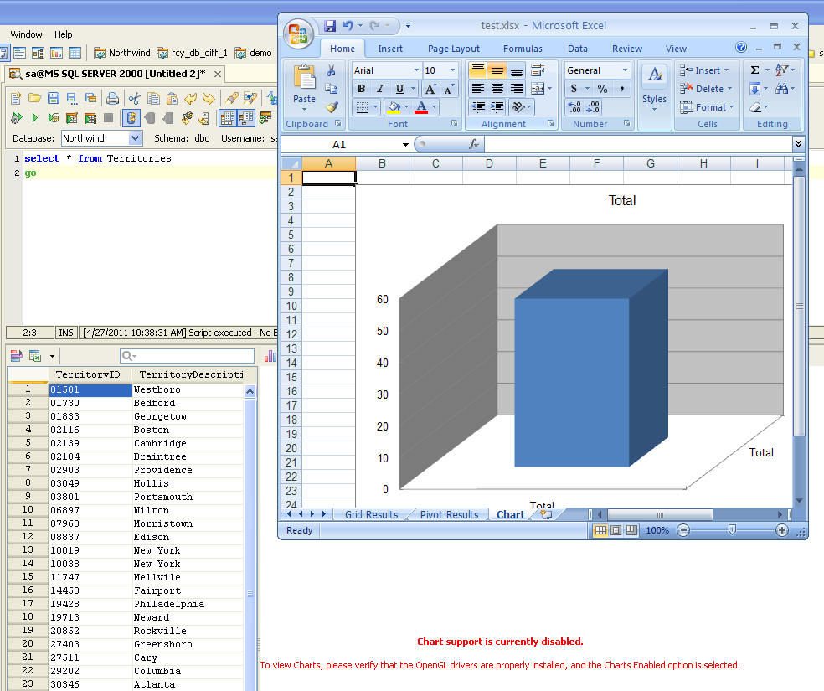Image resolution: width=824 pixels, height=691 pixels.
Task: Open the Page Layout ribbon tab
Action: pyautogui.click(x=454, y=49)
